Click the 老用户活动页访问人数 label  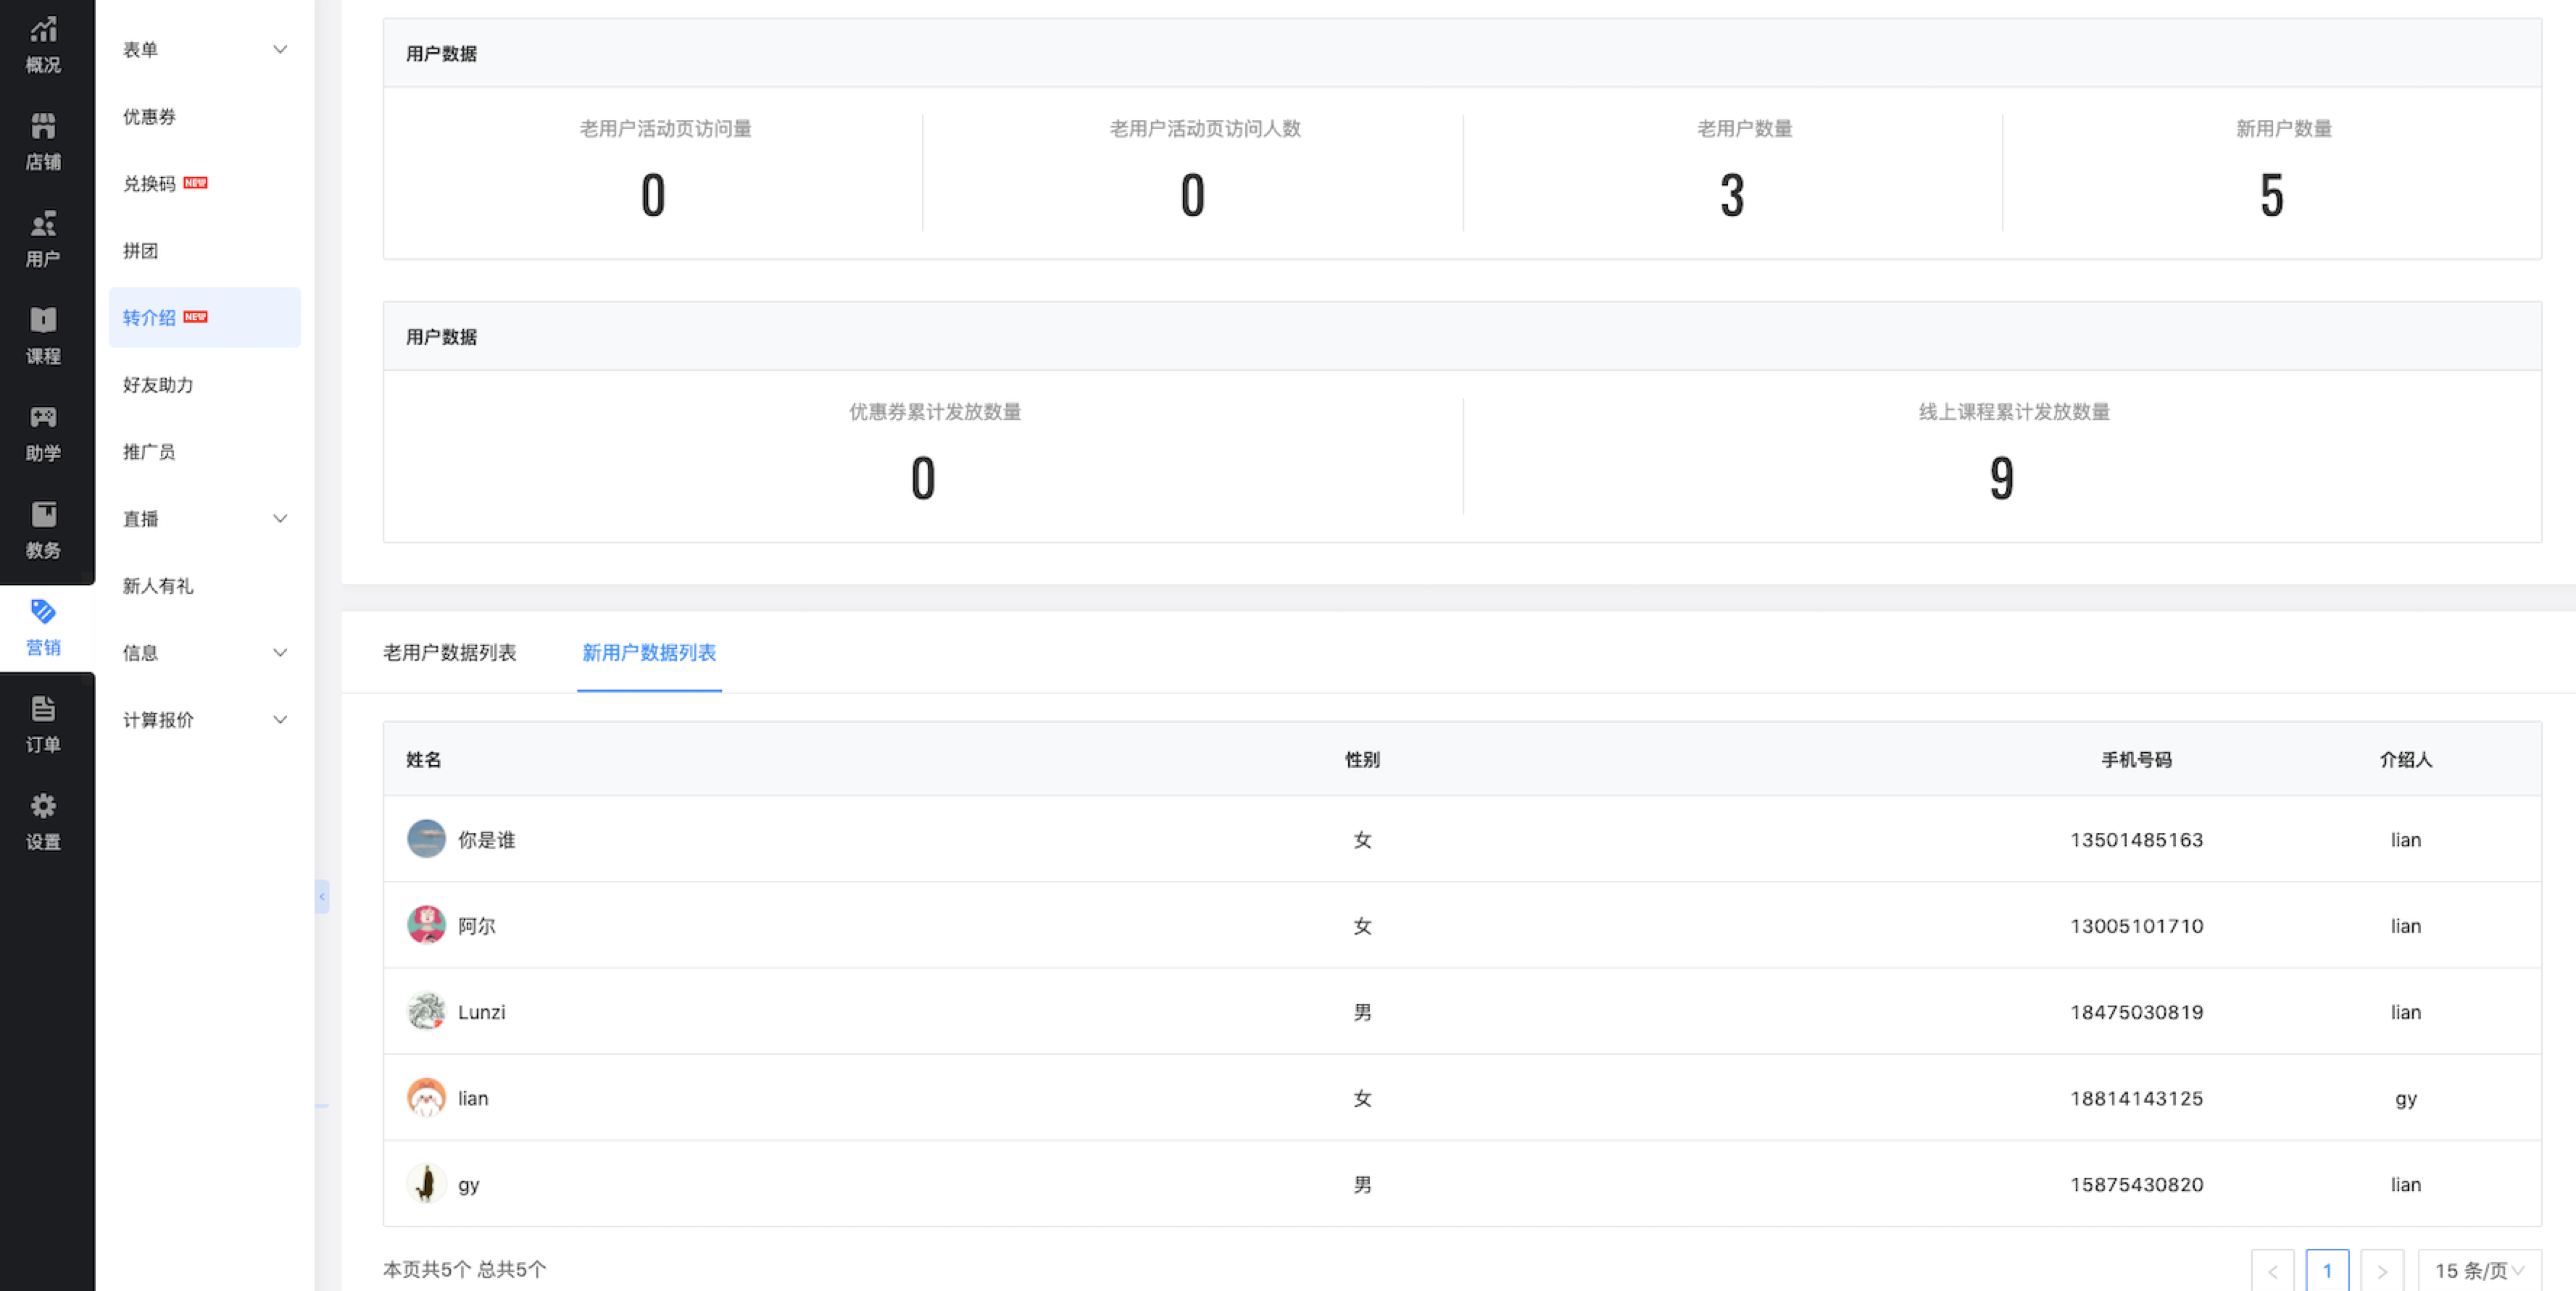(x=1205, y=129)
